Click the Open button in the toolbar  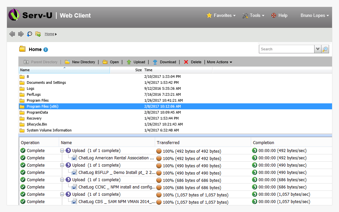(x=111, y=62)
